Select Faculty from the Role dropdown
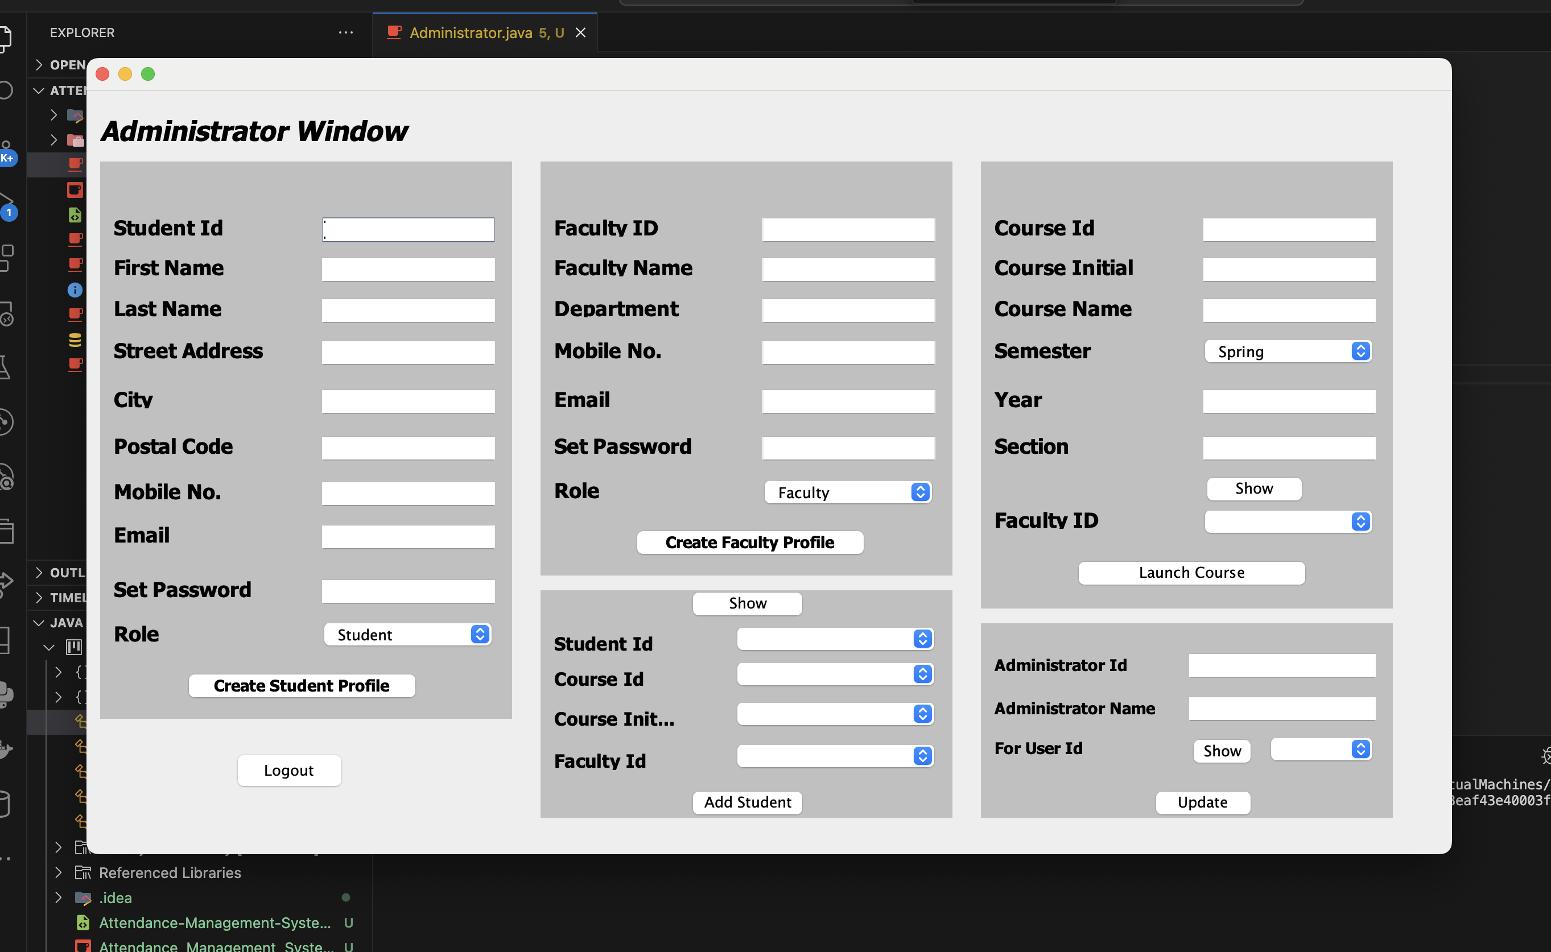Viewport: 1551px width, 952px height. (x=845, y=492)
